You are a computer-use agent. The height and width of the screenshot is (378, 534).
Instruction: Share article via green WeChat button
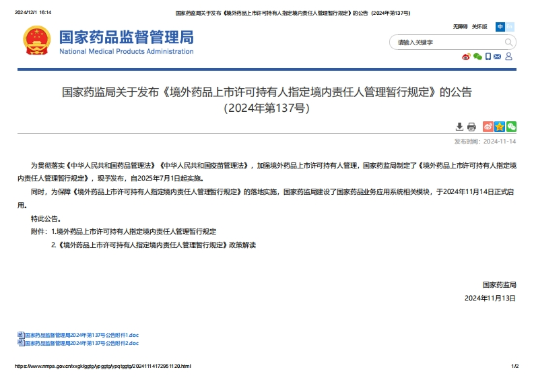(x=511, y=127)
